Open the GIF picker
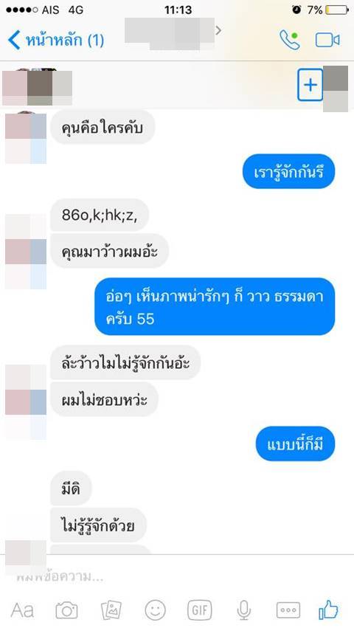The width and height of the screenshot is (354, 631). click(200, 610)
